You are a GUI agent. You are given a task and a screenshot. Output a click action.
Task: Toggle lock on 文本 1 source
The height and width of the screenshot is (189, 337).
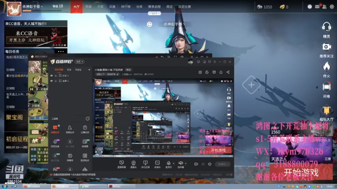point(56,76)
